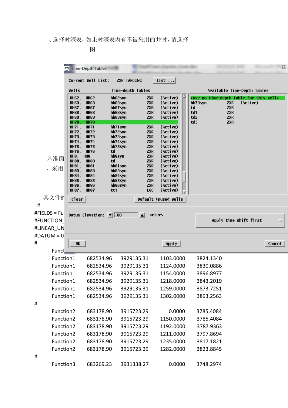The image size is (288, 408).
Task: Close the Time-Depth Tables dialog
Action: tap(283, 67)
